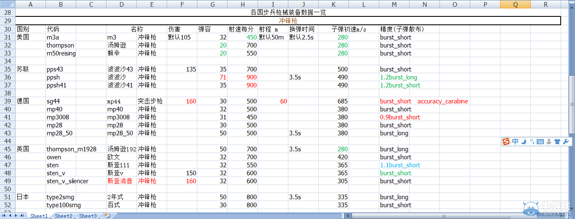Click the red 斯登消音 name cell
Screen dimensions: 575x219
[121, 181]
